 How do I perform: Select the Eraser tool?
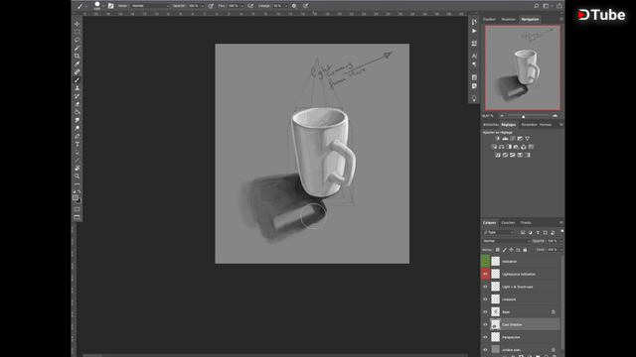[78, 104]
